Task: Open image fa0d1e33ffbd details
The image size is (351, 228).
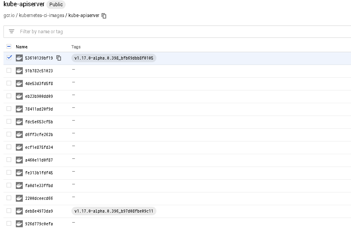Action: (39, 186)
